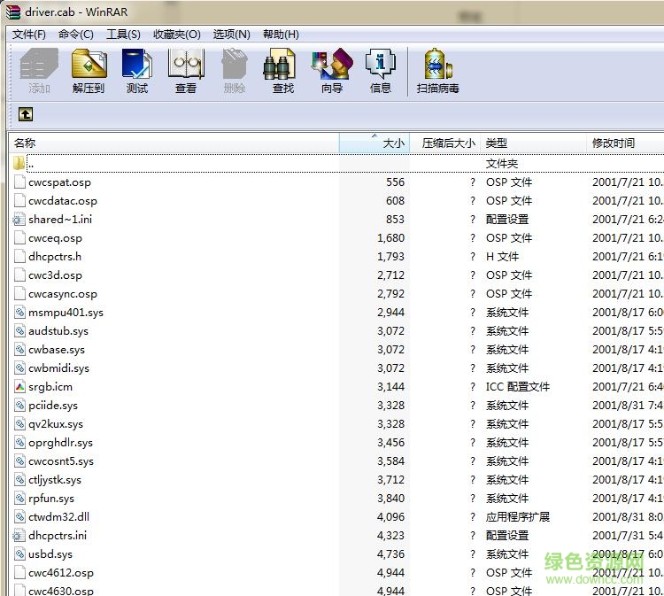The height and width of the screenshot is (596, 664).
Task: Open the 收藏夹(O) favorites menu
Action: tap(176, 35)
